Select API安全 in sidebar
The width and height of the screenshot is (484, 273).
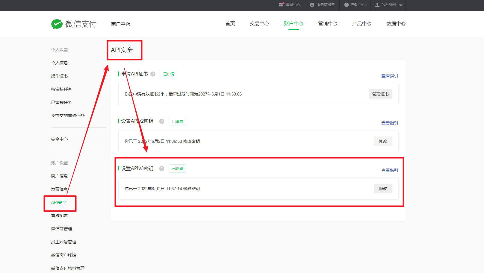59,202
